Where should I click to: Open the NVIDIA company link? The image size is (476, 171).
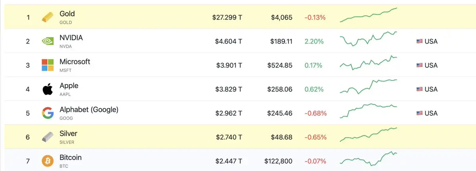[71, 38]
